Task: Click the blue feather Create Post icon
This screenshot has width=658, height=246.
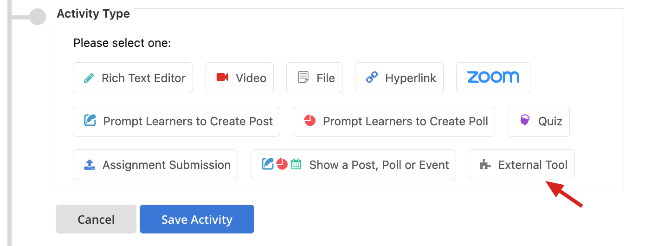Action: tap(90, 121)
